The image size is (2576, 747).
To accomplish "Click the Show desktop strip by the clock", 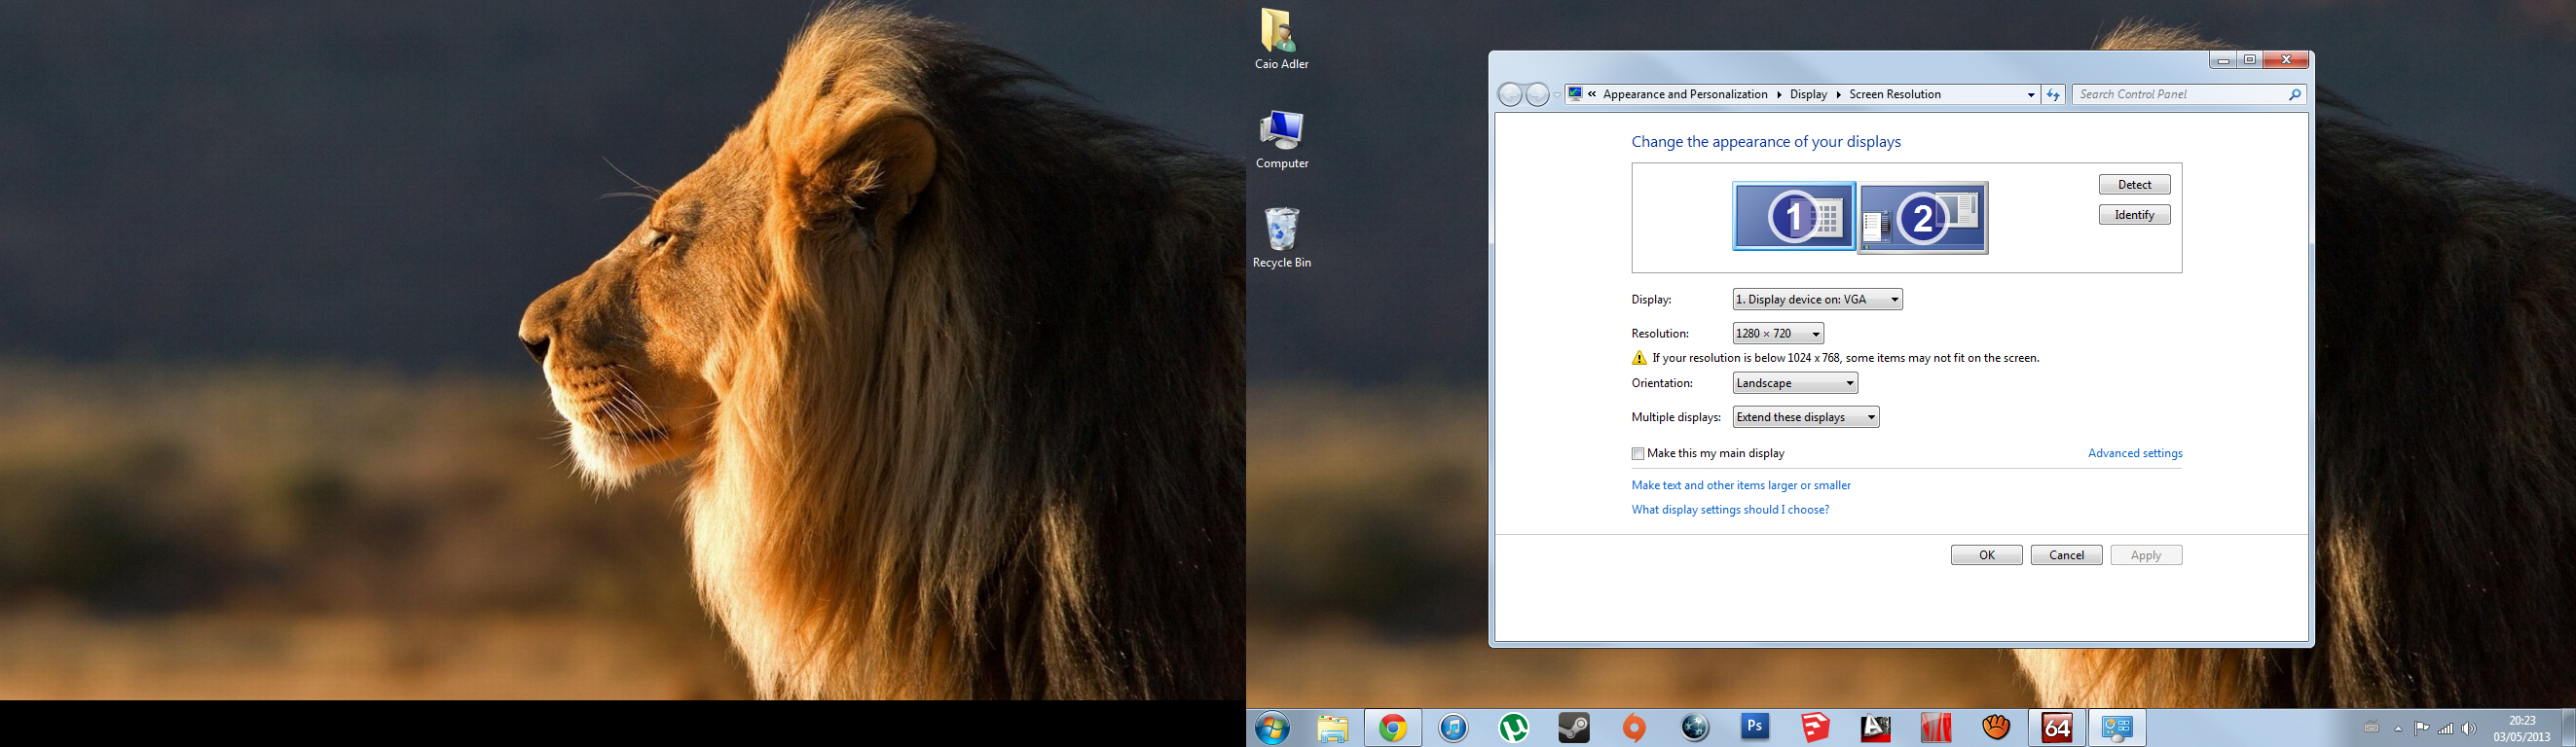I will coord(2569,728).
